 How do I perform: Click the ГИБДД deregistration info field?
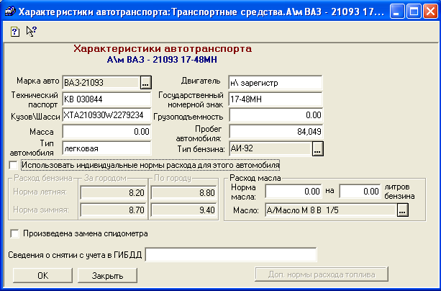point(231,255)
